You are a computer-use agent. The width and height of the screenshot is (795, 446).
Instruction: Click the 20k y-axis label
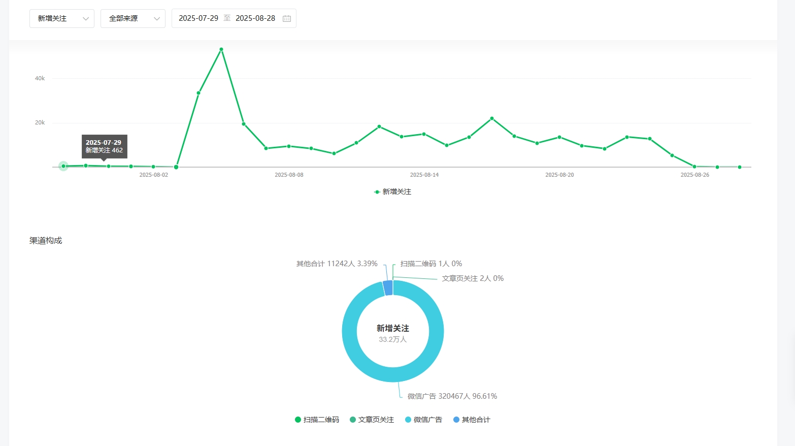pos(40,122)
